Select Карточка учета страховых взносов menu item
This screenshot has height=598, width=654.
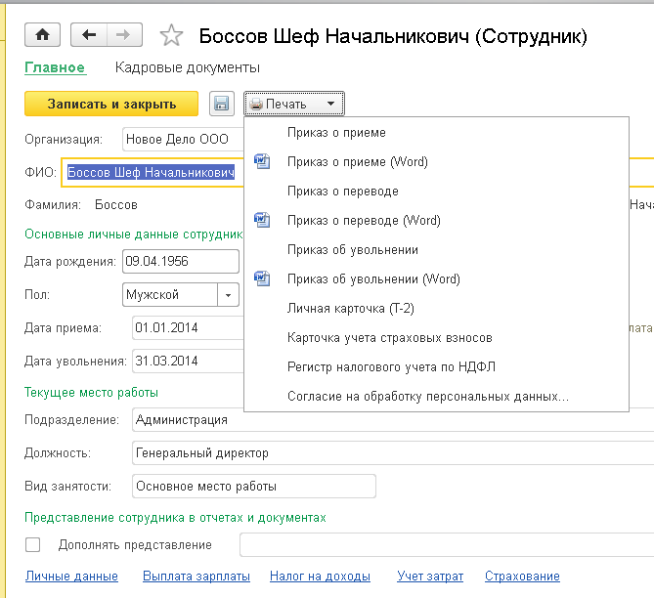tap(389, 338)
